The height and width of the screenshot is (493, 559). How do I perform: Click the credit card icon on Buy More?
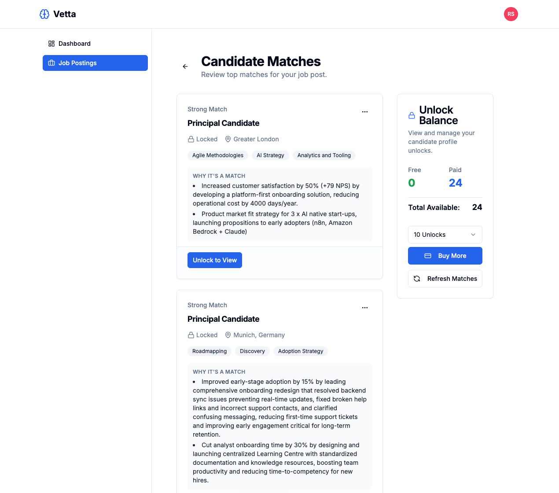tap(427, 256)
